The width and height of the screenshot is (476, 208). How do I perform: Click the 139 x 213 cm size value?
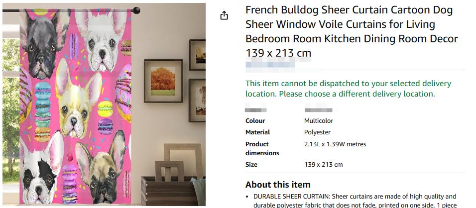tap(323, 165)
